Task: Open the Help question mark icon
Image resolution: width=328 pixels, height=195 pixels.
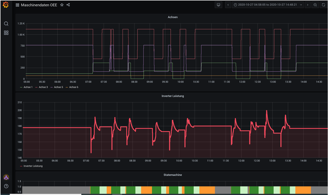Action: tap(6, 186)
